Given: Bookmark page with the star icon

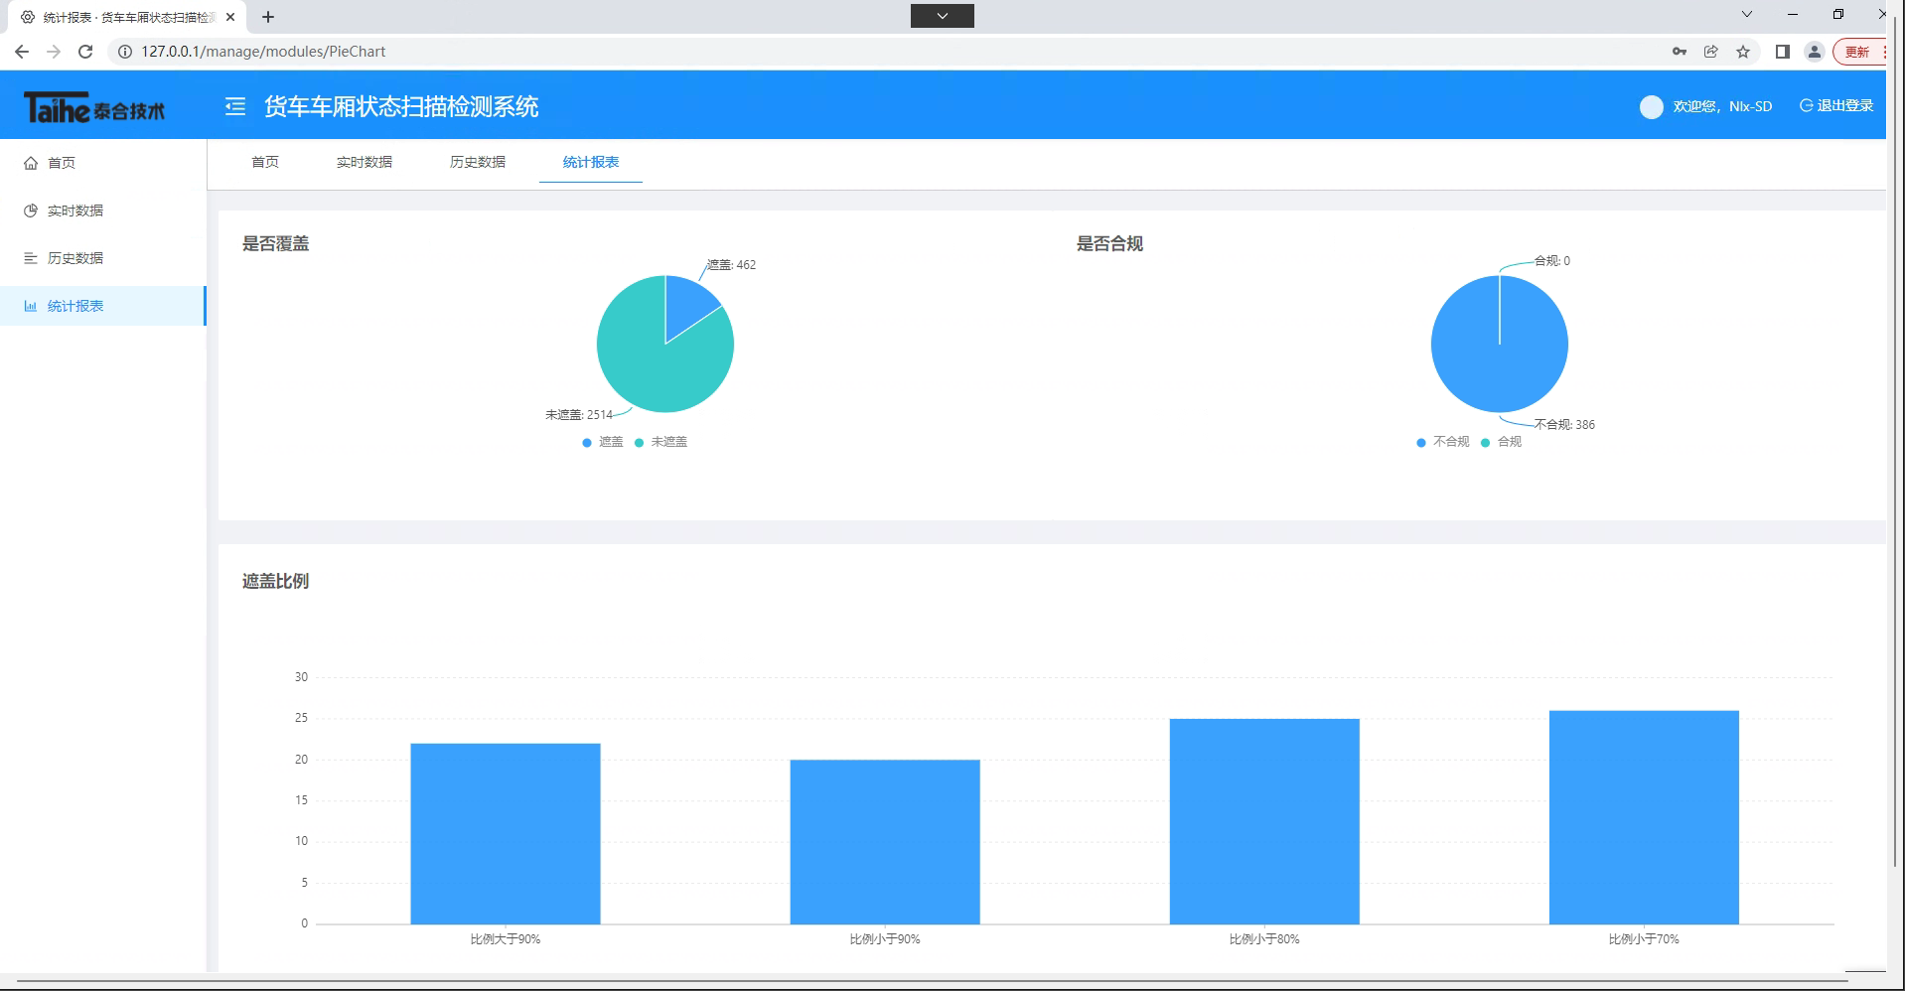Looking at the screenshot, I should (x=1743, y=52).
